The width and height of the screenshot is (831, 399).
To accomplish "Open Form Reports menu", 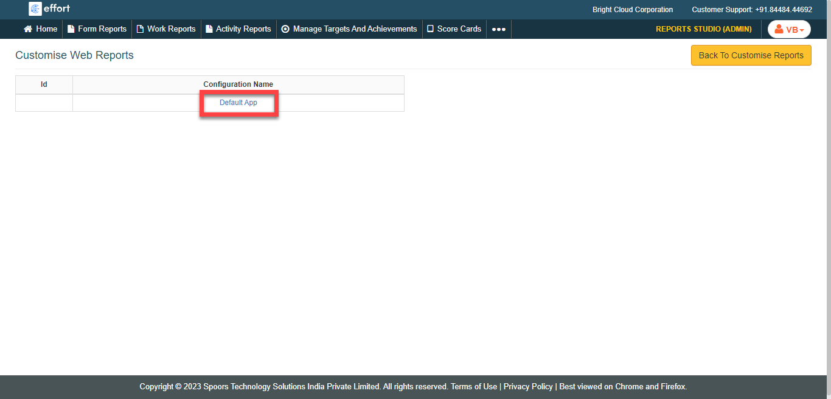I will [x=97, y=29].
